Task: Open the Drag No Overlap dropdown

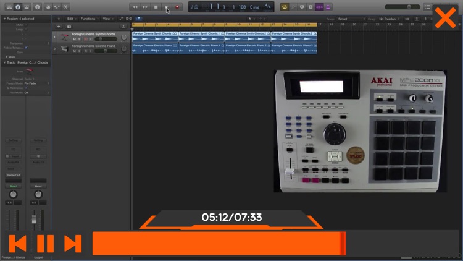Action: click(x=389, y=19)
